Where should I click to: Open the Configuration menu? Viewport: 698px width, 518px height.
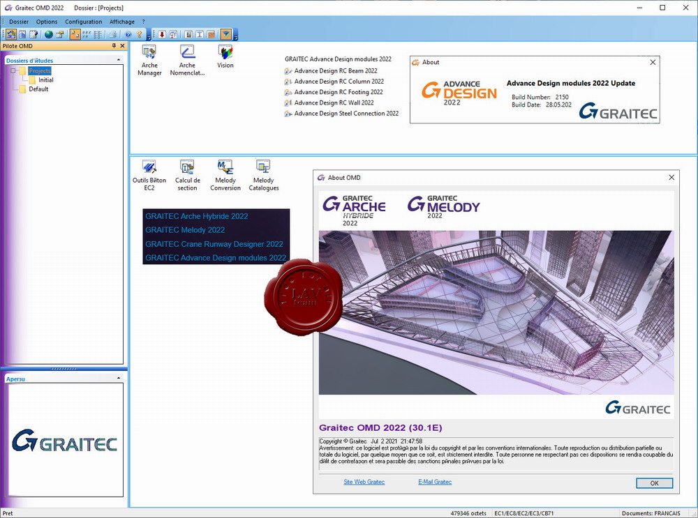click(83, 22)
